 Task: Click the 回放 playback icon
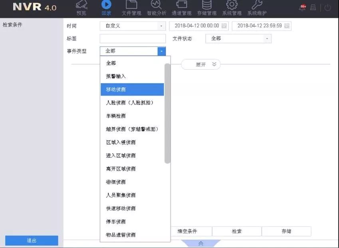tap(106, 6)
